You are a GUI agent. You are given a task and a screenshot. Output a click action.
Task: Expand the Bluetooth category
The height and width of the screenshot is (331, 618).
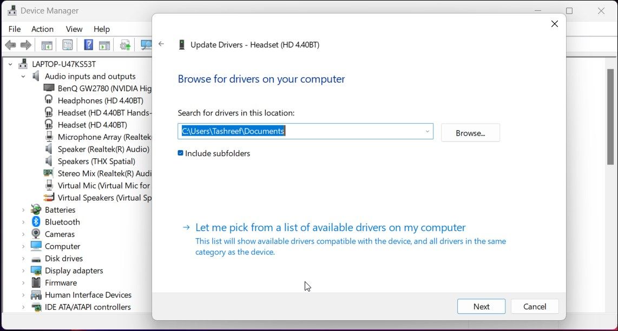tap(23, 222)
